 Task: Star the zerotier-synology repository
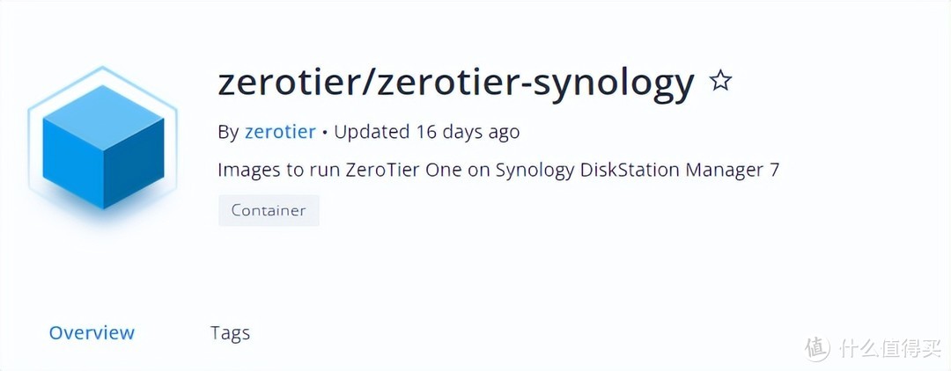[x=720, y=82]
